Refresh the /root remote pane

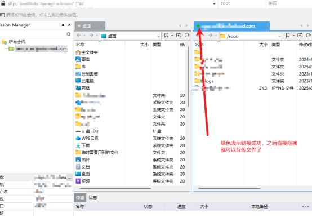308,36
